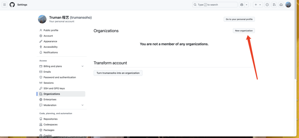Click the user avatar in top-right corner
Image resolution: width=299 pixels, height=138 pixels.
[288, 5]
